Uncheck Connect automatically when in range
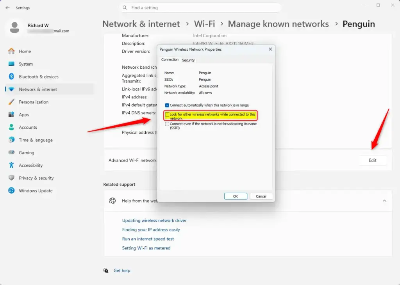 click(167, 105)
